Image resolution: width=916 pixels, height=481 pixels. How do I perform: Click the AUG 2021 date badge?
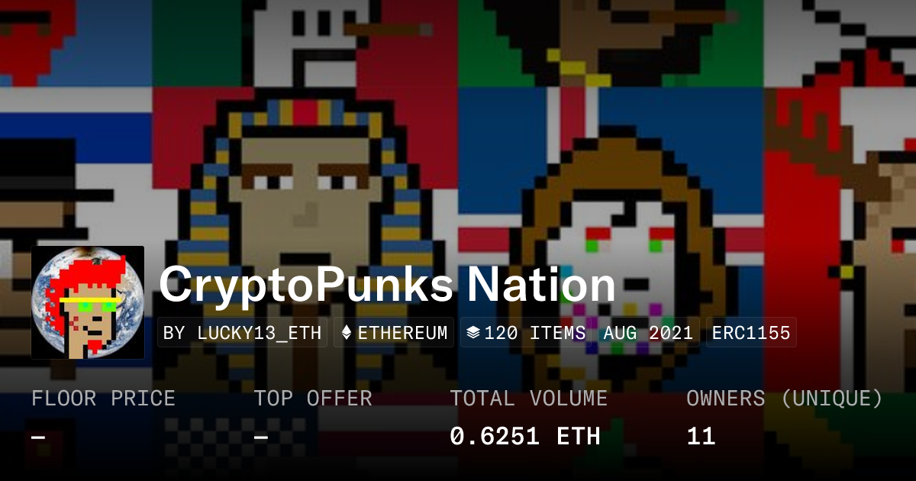point(648,333)
